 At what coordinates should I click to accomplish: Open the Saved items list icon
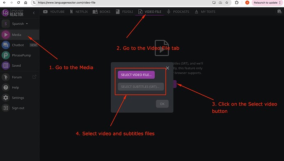pos(6,65)
